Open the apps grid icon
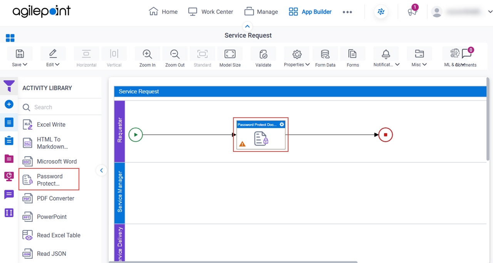 (x=10, y=38)
